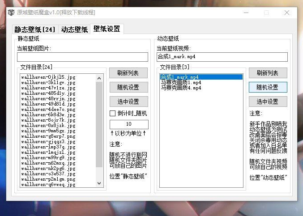The width and height of the screenshot is (303, 216).
Task: Click 随机设置 for static wallpapers
Action: [x=128, y=87]
